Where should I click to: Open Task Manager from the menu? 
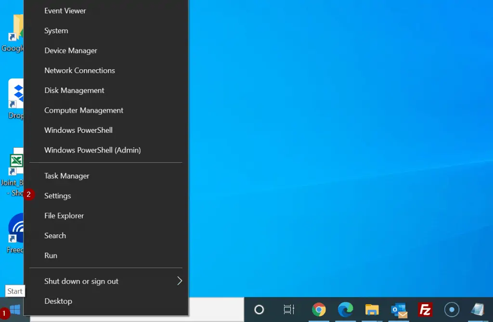point(67,176)
